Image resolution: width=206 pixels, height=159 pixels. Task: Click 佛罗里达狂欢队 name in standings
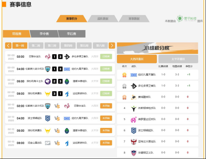[x=147, y=119]
